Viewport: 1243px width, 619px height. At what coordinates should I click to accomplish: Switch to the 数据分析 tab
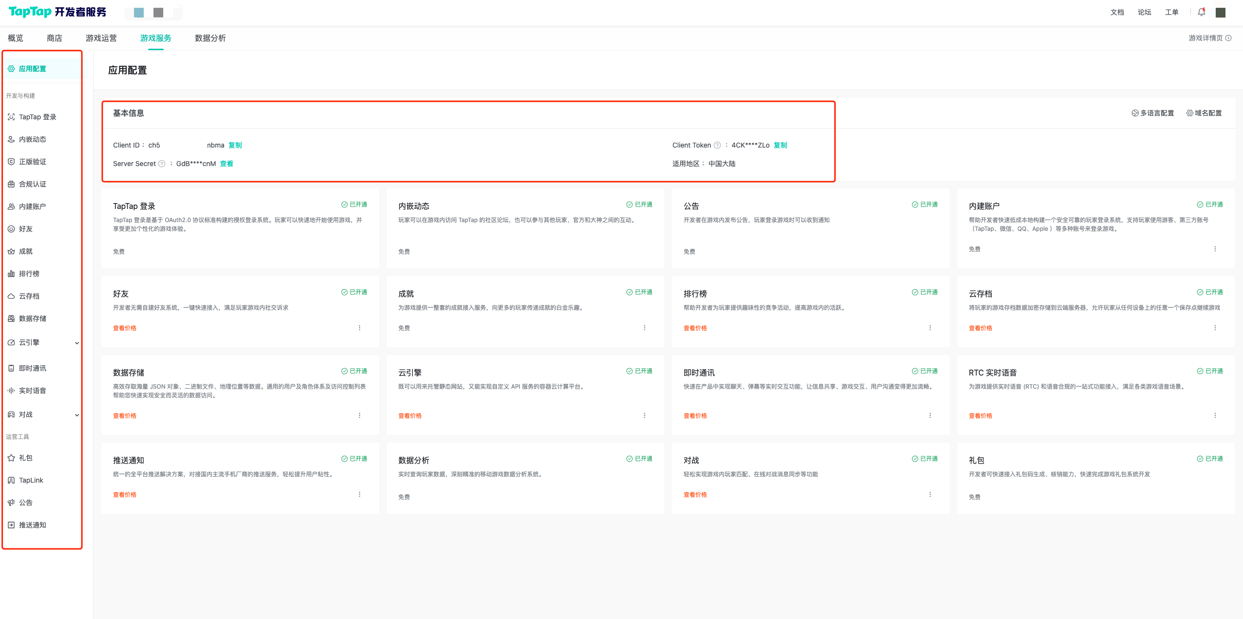click(210, 38)
